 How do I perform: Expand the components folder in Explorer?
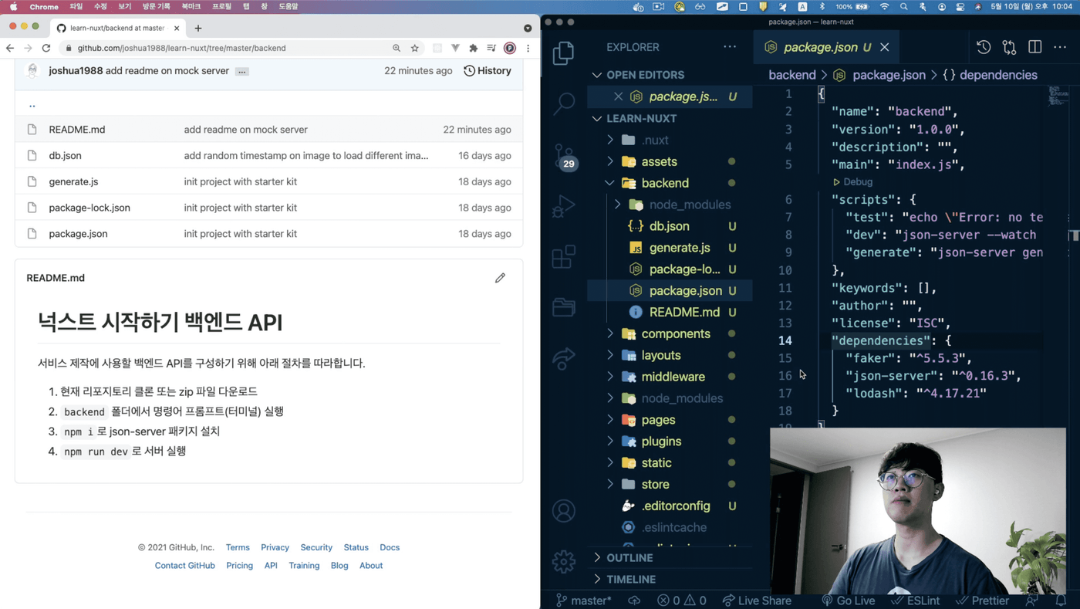click(610, 333)
